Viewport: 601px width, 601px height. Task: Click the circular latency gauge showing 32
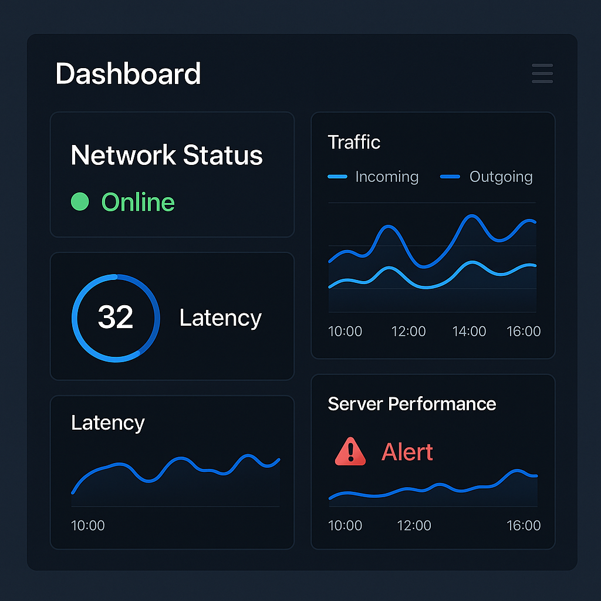click(x=116, y=318)
